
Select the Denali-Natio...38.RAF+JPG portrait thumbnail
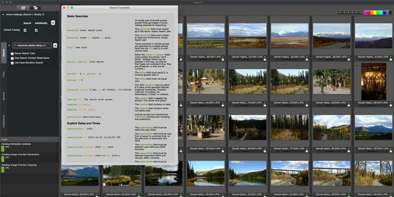click(373, 82)
